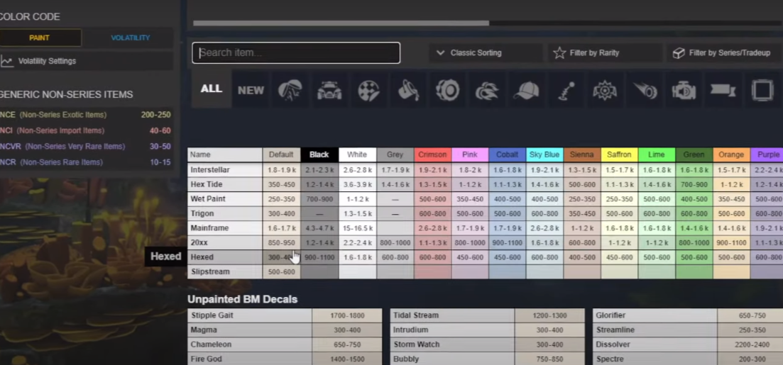Screen dimensions: 783x365
Task: Click the Saffron column header
Action: point(620,155)
